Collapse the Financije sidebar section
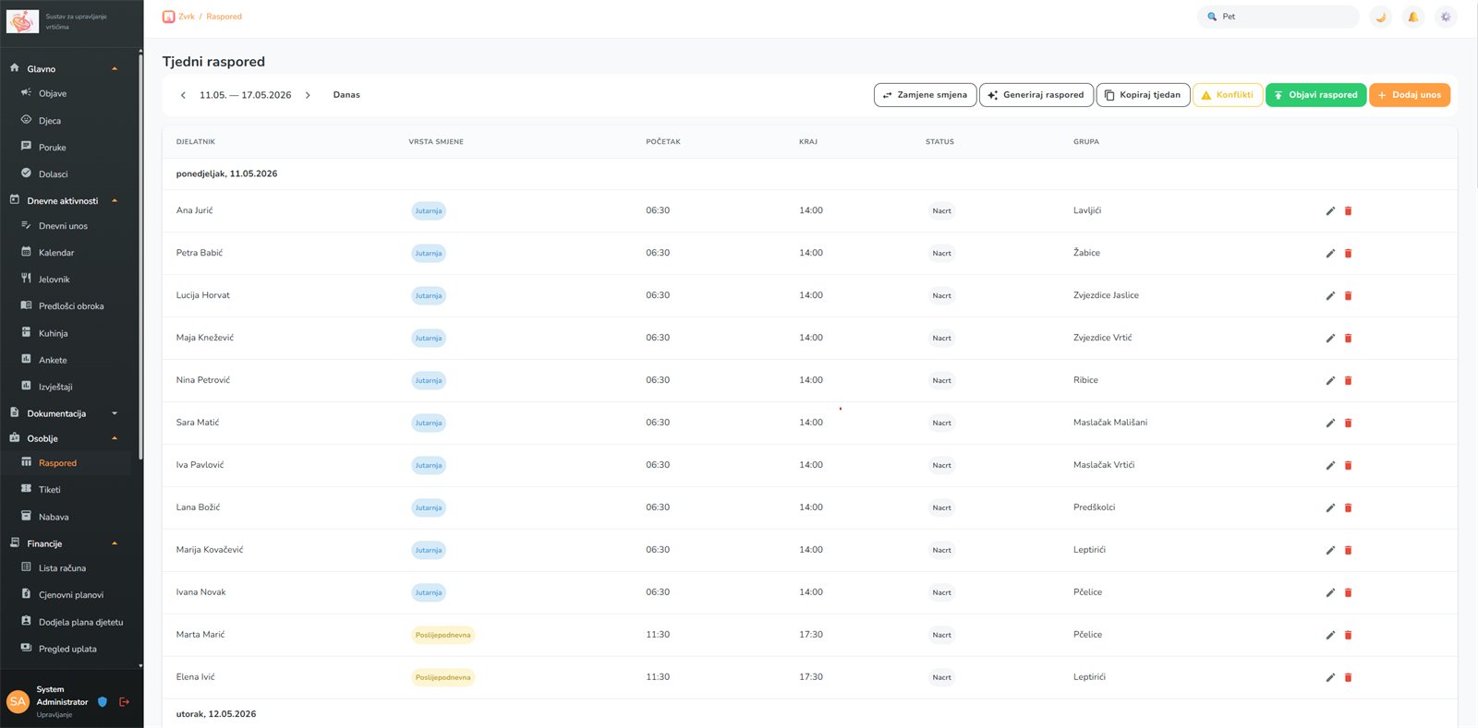 [115, 543]
